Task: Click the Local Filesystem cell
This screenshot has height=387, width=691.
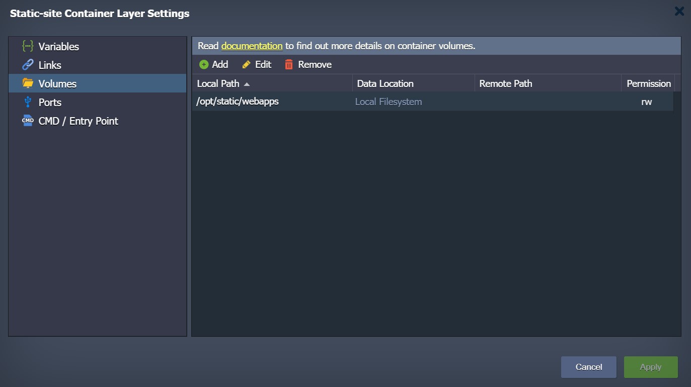Action: click(389, 102)
